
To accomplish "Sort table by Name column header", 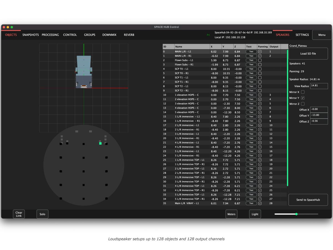I will (192, 47).
